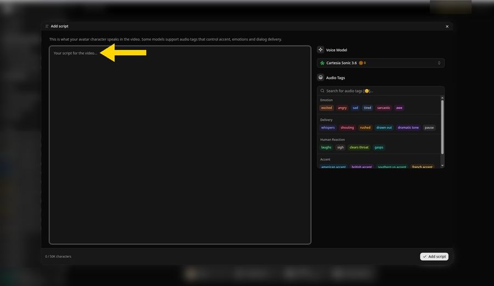Click the Emotion category label
494x286 pixels.
coord(327,100)
